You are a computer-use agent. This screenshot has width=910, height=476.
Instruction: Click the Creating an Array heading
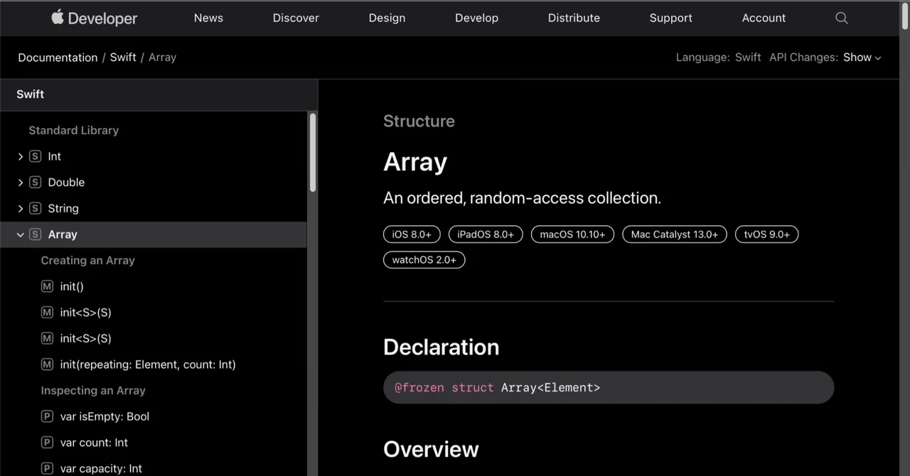click(87, 260)
